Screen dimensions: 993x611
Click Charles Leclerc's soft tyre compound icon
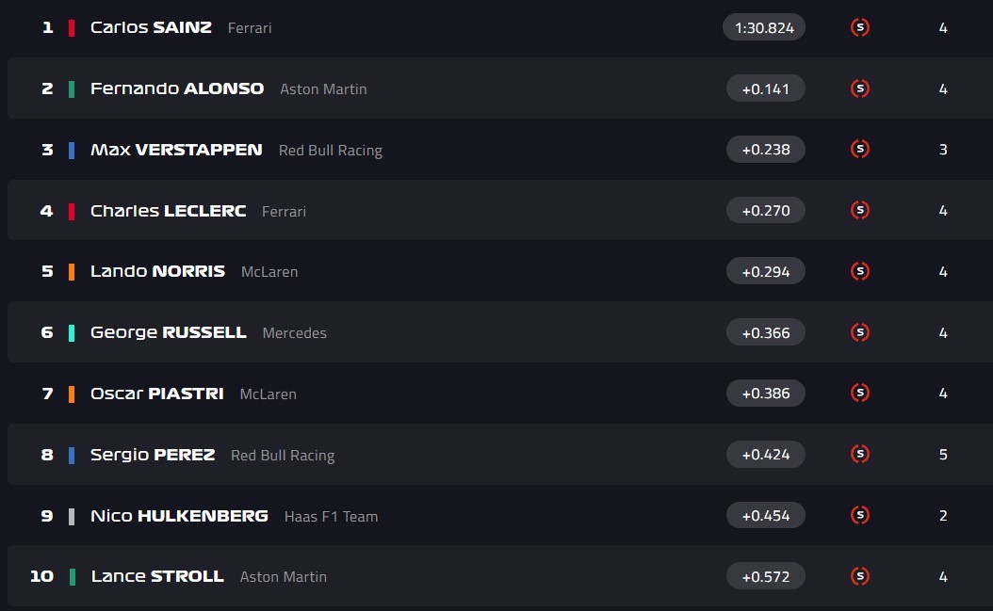[859, 210]
